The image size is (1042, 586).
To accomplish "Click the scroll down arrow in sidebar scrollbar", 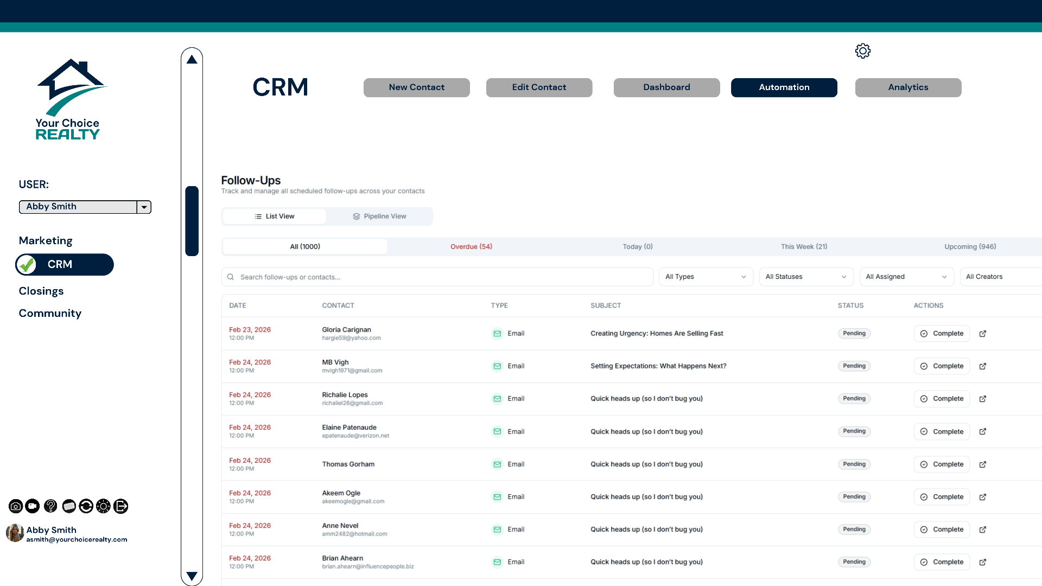I will [x=192, y=576].
